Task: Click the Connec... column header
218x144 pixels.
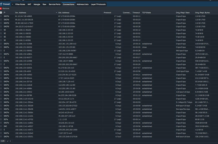Action: click(127, 13)
